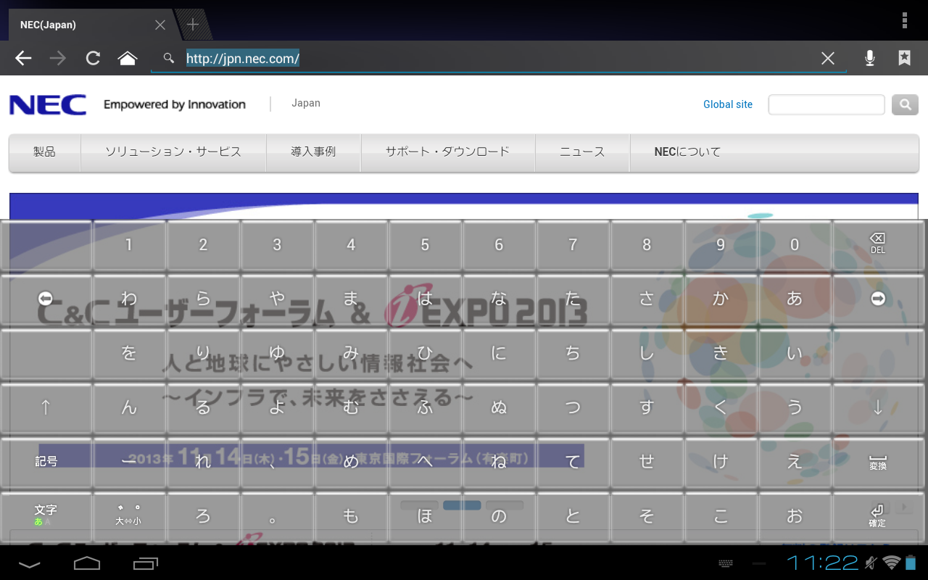The image size is (928, 580).
Task: Tap the 、 comma key
Action: click(x=277, y=462)
